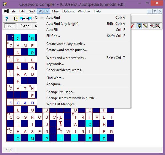Image resolution: width=165 pixels, height=155 pixels.
Task: Select the arrow-shaped cursor cell in grid corner
Action: click(x=10, y=38)
